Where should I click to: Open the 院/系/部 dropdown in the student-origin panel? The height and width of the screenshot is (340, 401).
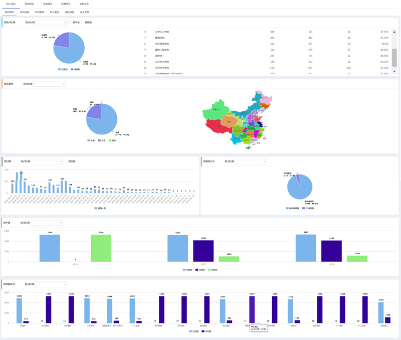49,84
